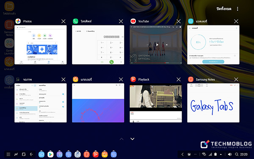This screenshot has width=254, height=159.
Task: Open the apps grid from taskbar
Action: coord(8,154)
